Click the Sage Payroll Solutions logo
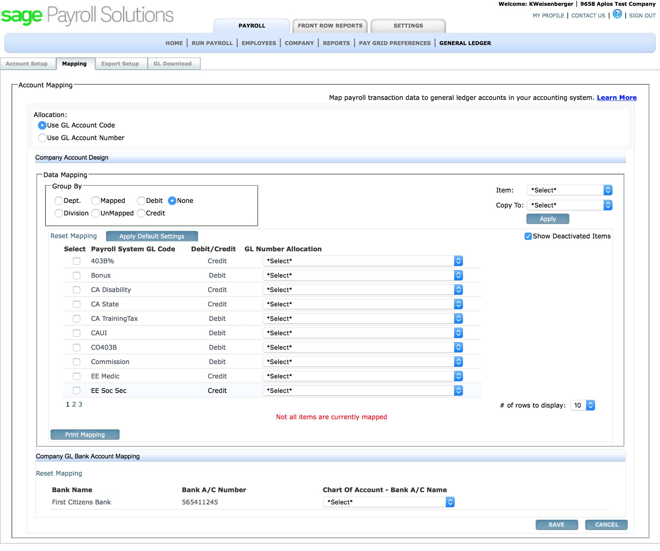The width and height of the screenshot is (660, 551). click(x=87, y=15)
